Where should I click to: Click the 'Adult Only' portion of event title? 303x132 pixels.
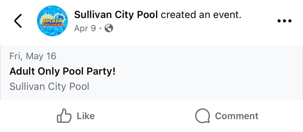(x=34, y=72)
